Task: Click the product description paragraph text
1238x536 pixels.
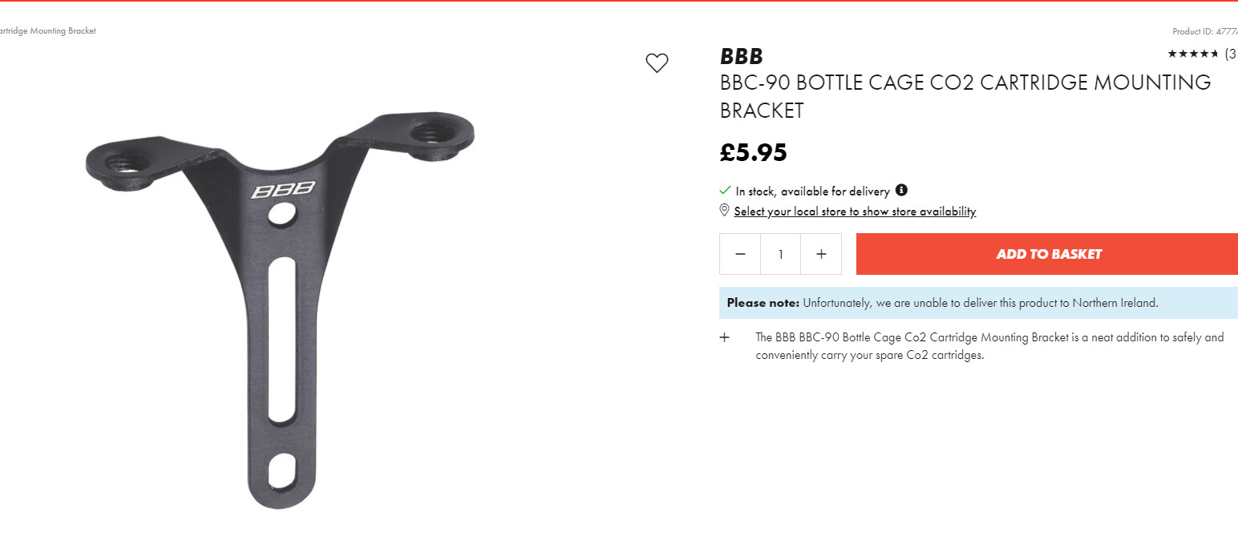Action: click(989, 346)
